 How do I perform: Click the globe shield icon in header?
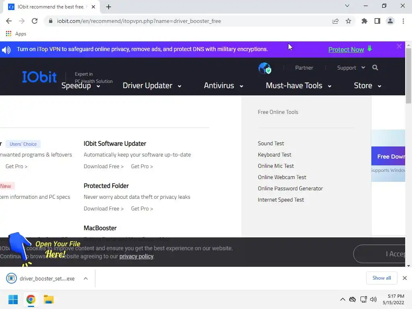(265, 68)
